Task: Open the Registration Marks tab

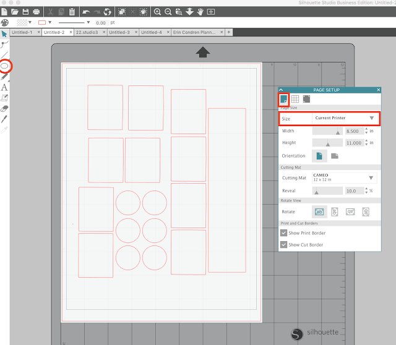Action: (306, 99)
